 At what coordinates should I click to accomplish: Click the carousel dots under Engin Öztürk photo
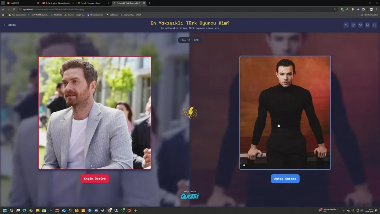95,166
